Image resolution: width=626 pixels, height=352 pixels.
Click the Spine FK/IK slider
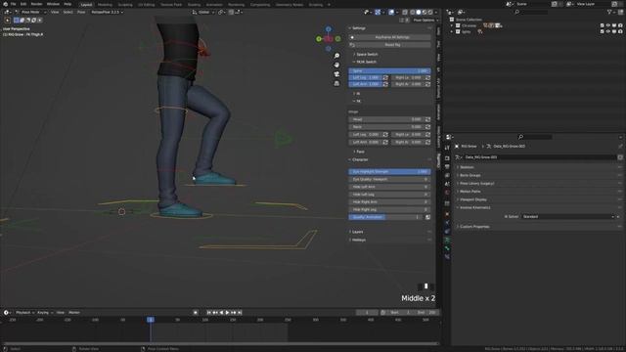pos(389,70)
